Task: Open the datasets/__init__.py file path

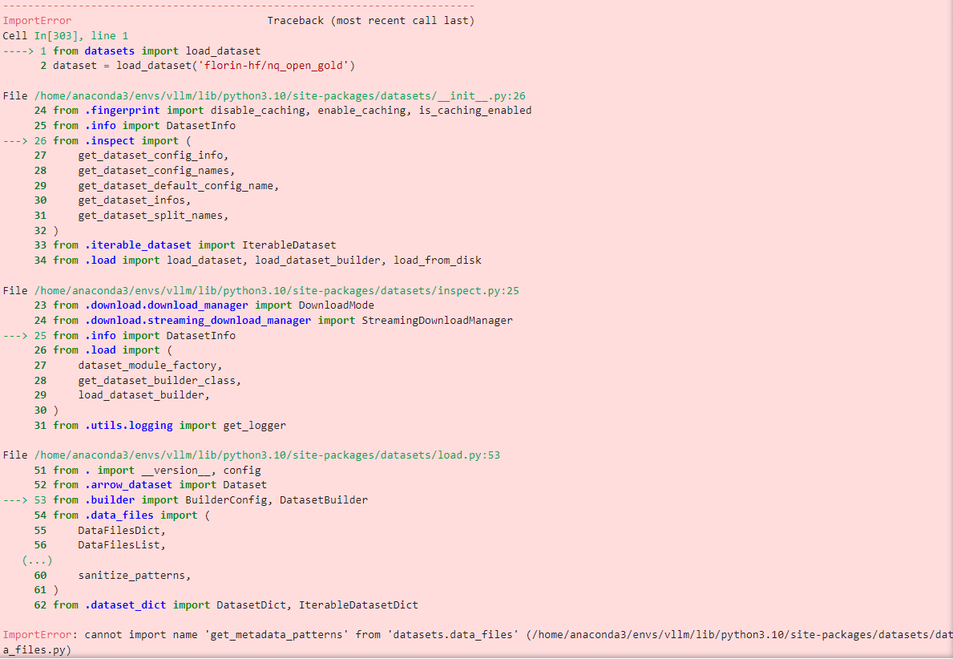Action: (x=277, y=95)
